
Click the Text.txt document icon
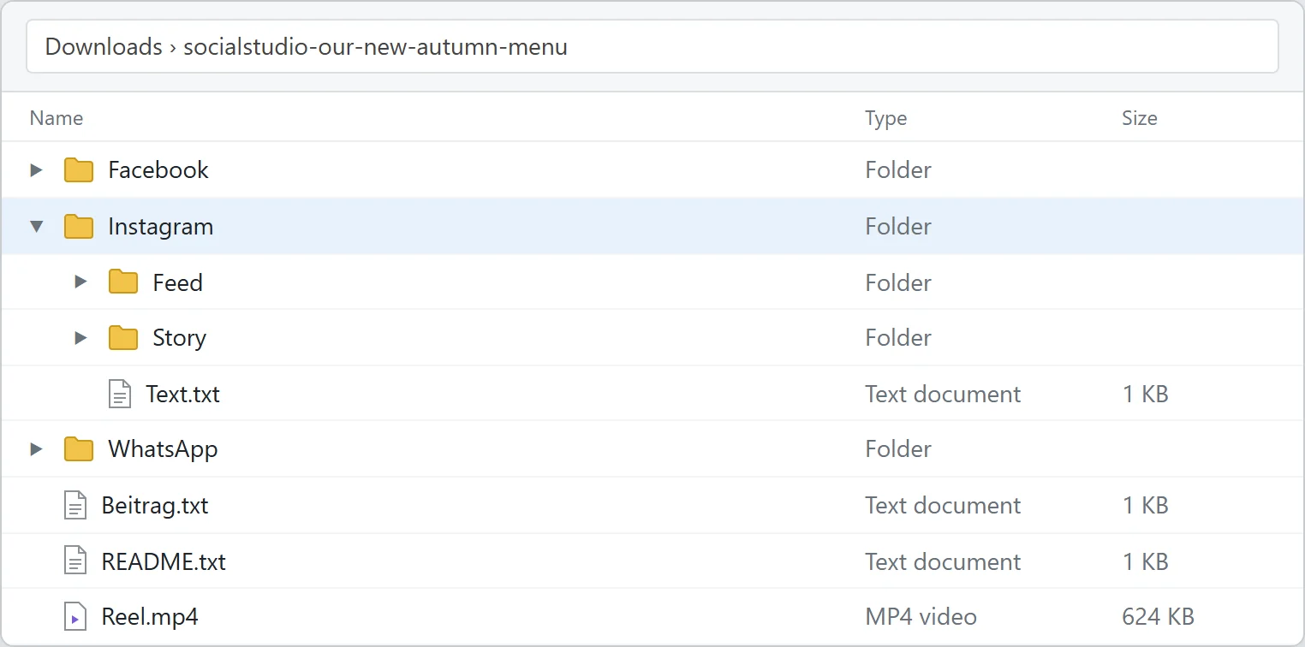point(120,394)
